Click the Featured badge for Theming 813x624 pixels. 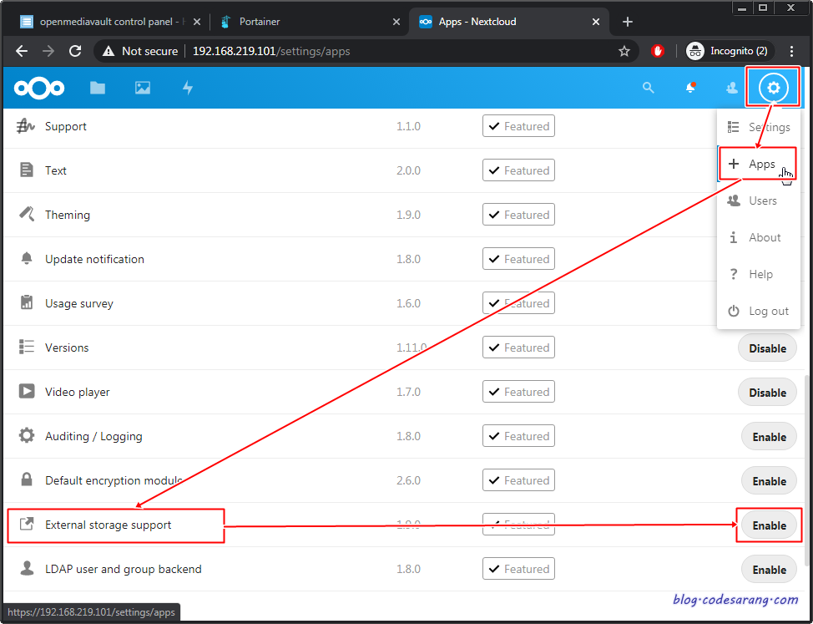pos(518,214)
